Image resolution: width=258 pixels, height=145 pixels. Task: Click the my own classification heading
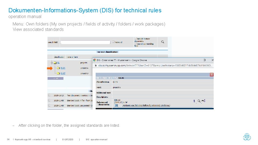pos(107,52)
